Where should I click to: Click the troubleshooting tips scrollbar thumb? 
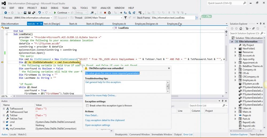(x=168, y=86)
